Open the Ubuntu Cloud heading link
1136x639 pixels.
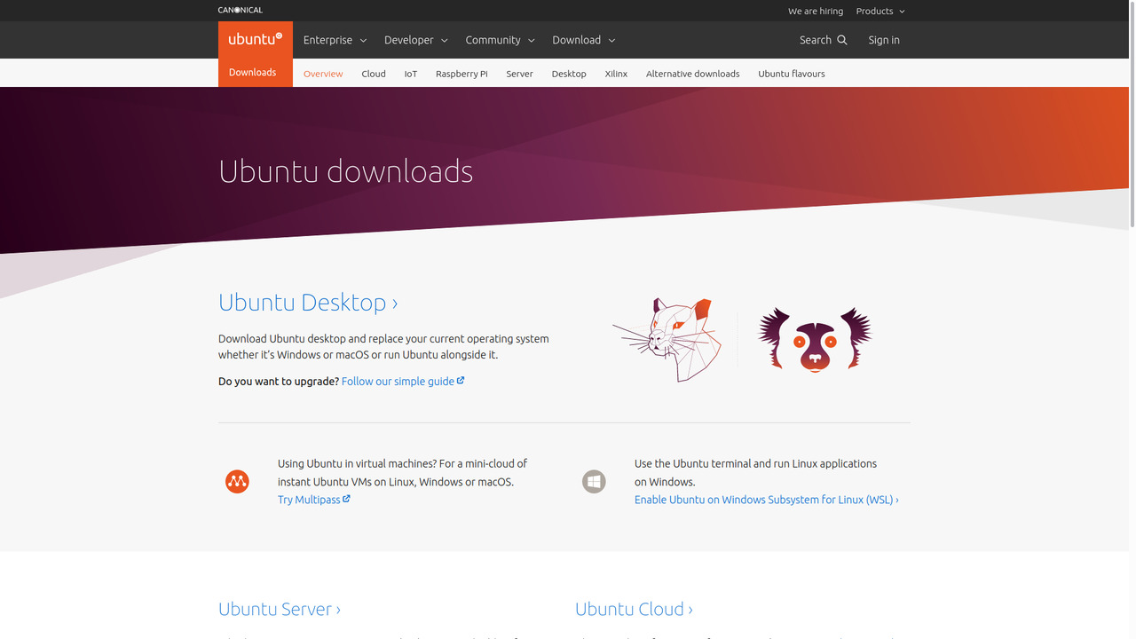coord(634,609)
